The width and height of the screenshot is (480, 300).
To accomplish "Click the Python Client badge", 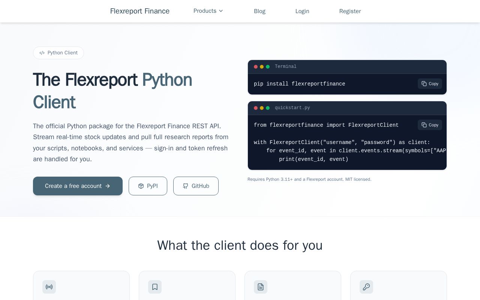I will [x=58, y=53].
